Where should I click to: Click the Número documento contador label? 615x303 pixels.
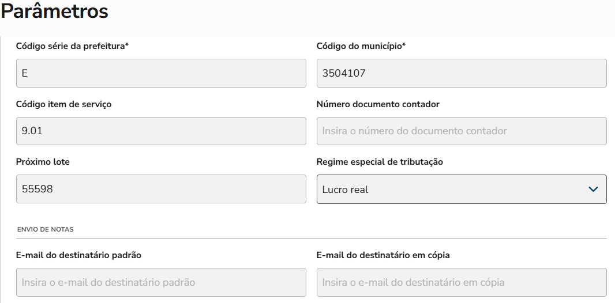(378, 104)
